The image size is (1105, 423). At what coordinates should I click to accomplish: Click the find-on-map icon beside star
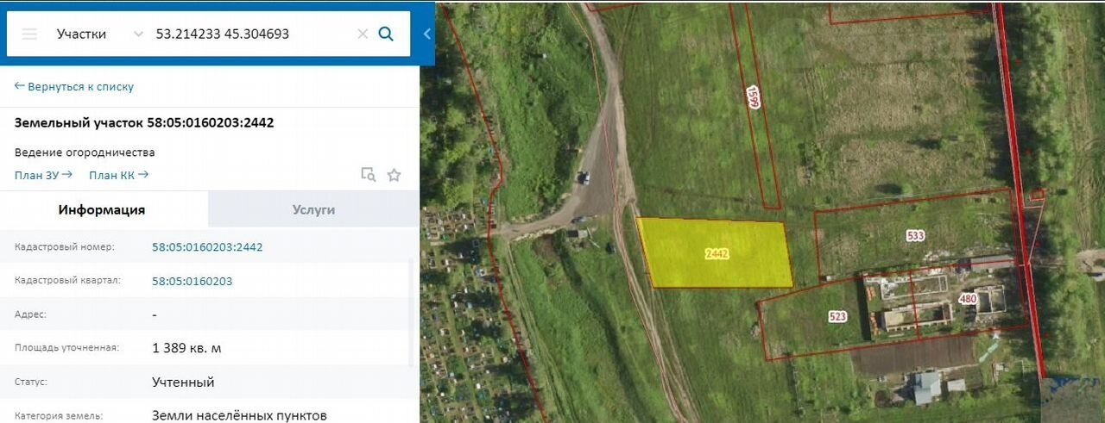[x=369, y=175]
